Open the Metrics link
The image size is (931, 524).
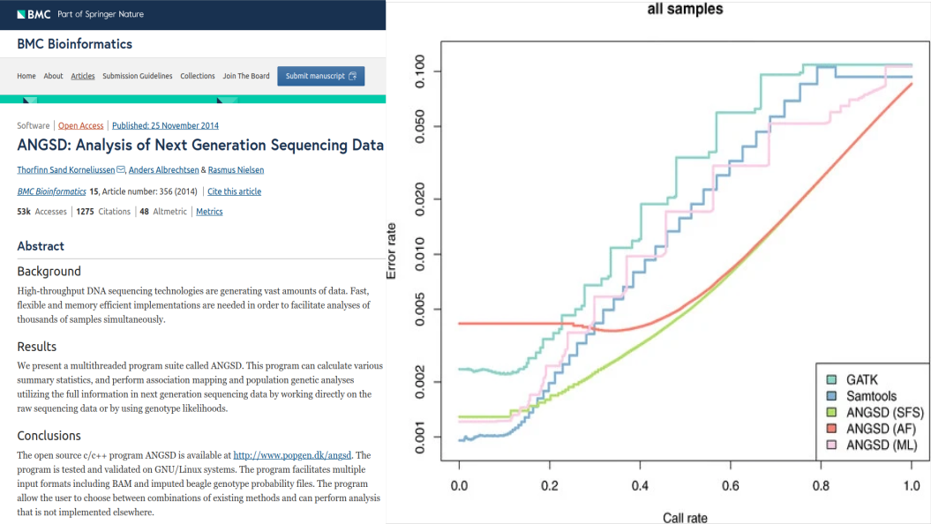click(x=209, y=212)
